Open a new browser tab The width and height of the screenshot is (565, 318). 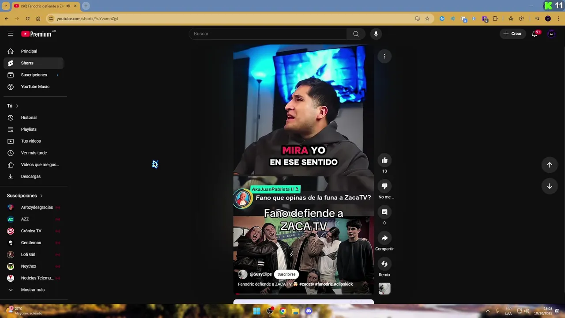(x=86, y=6)
